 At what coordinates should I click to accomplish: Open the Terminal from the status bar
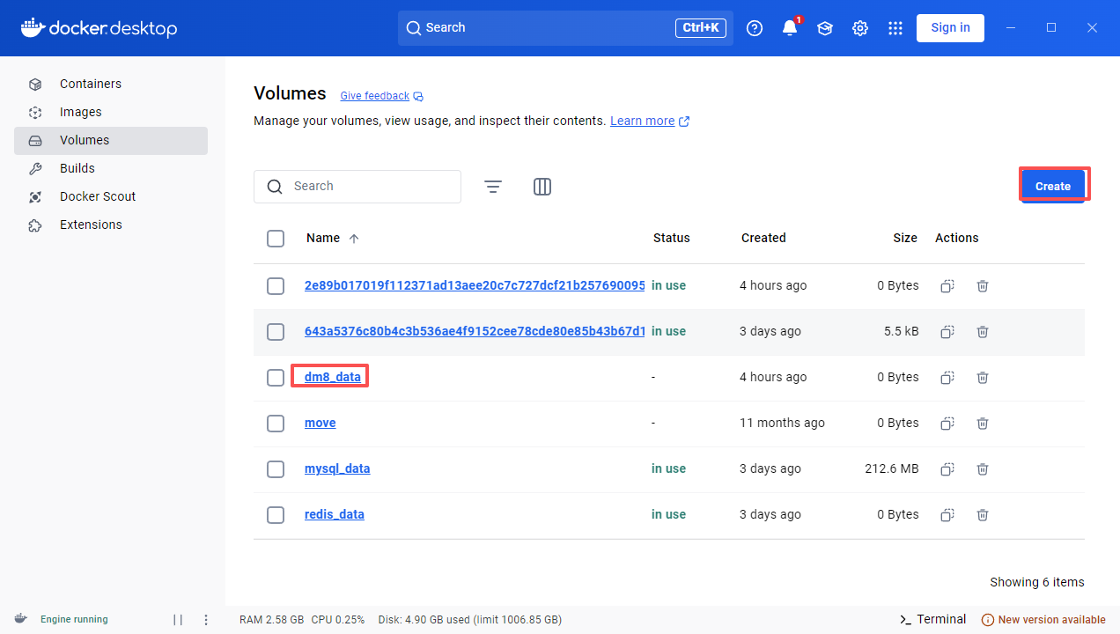(x=932, y=619)
